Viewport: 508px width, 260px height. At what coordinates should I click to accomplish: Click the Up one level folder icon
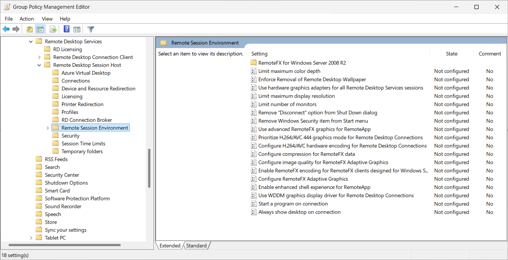30,29
